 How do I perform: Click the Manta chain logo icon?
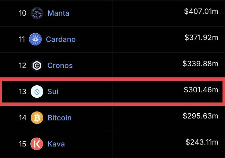tap(37, 13)
